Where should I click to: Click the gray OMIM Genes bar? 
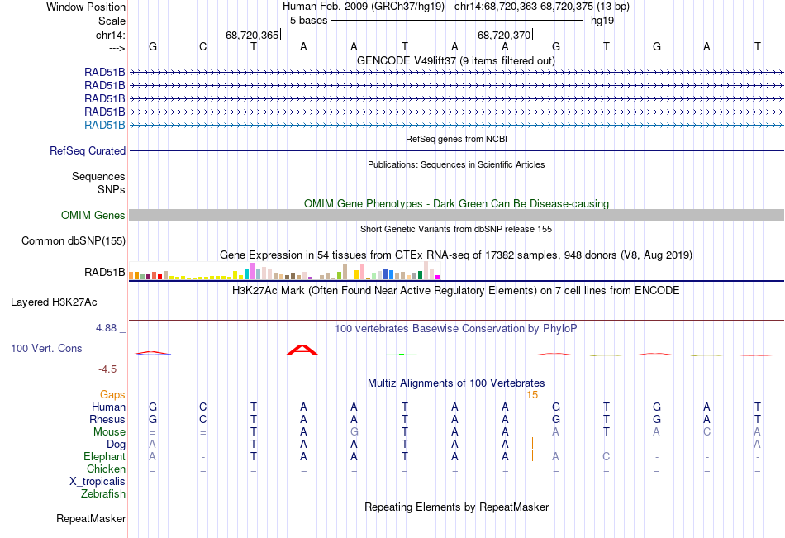456,216
